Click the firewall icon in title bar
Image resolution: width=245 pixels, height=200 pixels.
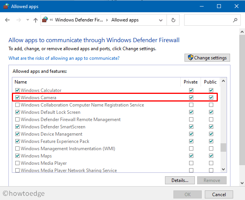click(5, 6)
